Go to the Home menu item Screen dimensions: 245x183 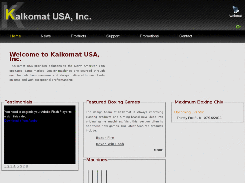tap(16, 36)
